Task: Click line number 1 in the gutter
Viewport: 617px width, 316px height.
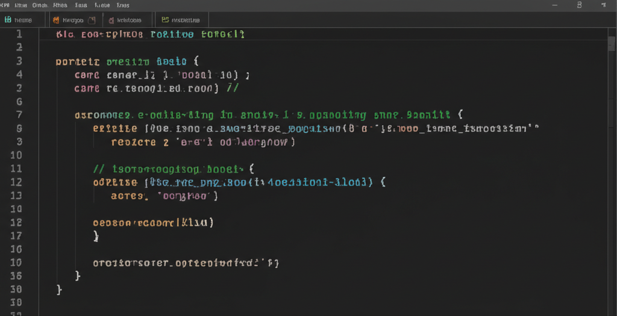Action: pos(18,34)
